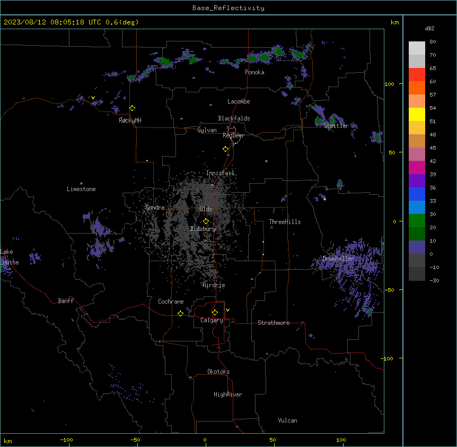Viewport: 457px width, 447px height.
Task: Click the Base_Reflectivity title
Action: point(228,8)
